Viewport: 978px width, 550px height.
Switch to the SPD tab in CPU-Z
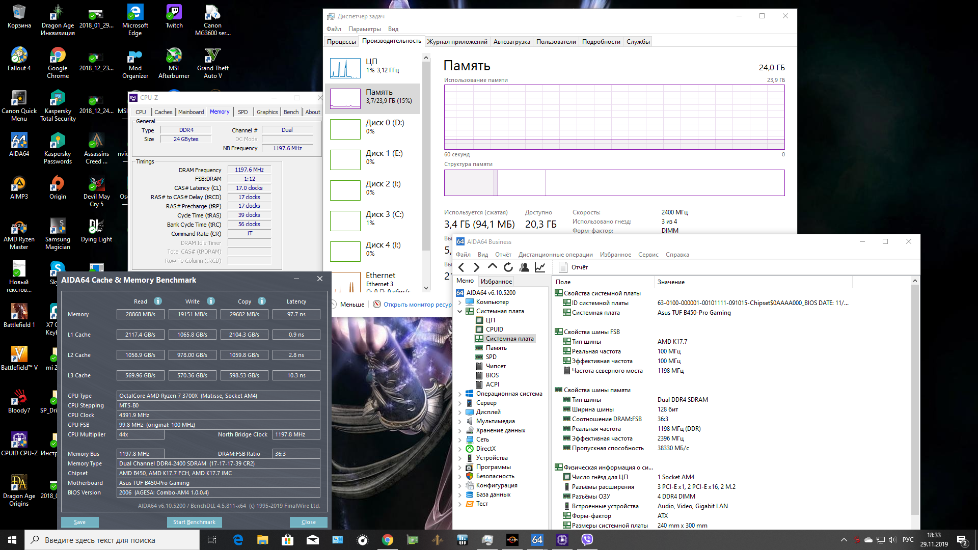tap(242, 112)
